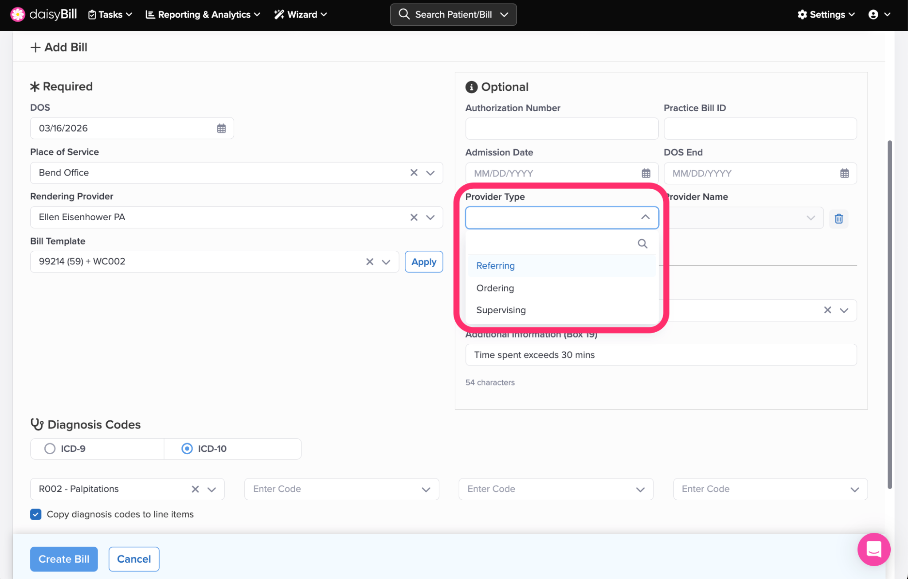Open the Reporting & Analytics menu

(x=203, y=15)
